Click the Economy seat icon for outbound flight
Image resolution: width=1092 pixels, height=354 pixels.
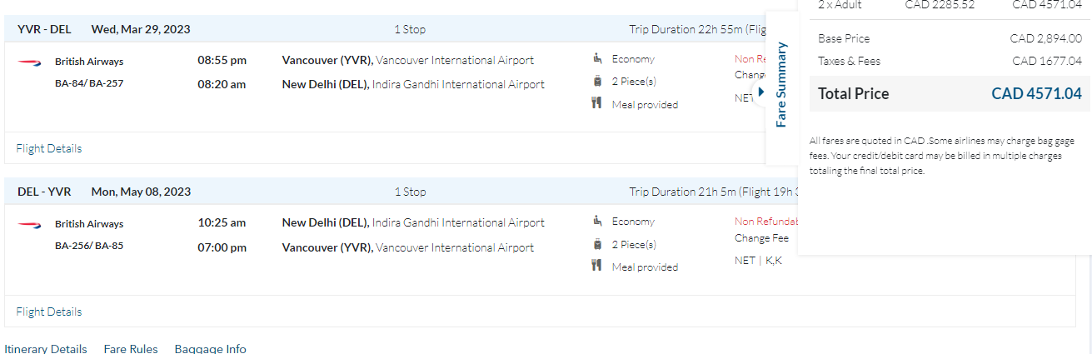coord(597,58)
